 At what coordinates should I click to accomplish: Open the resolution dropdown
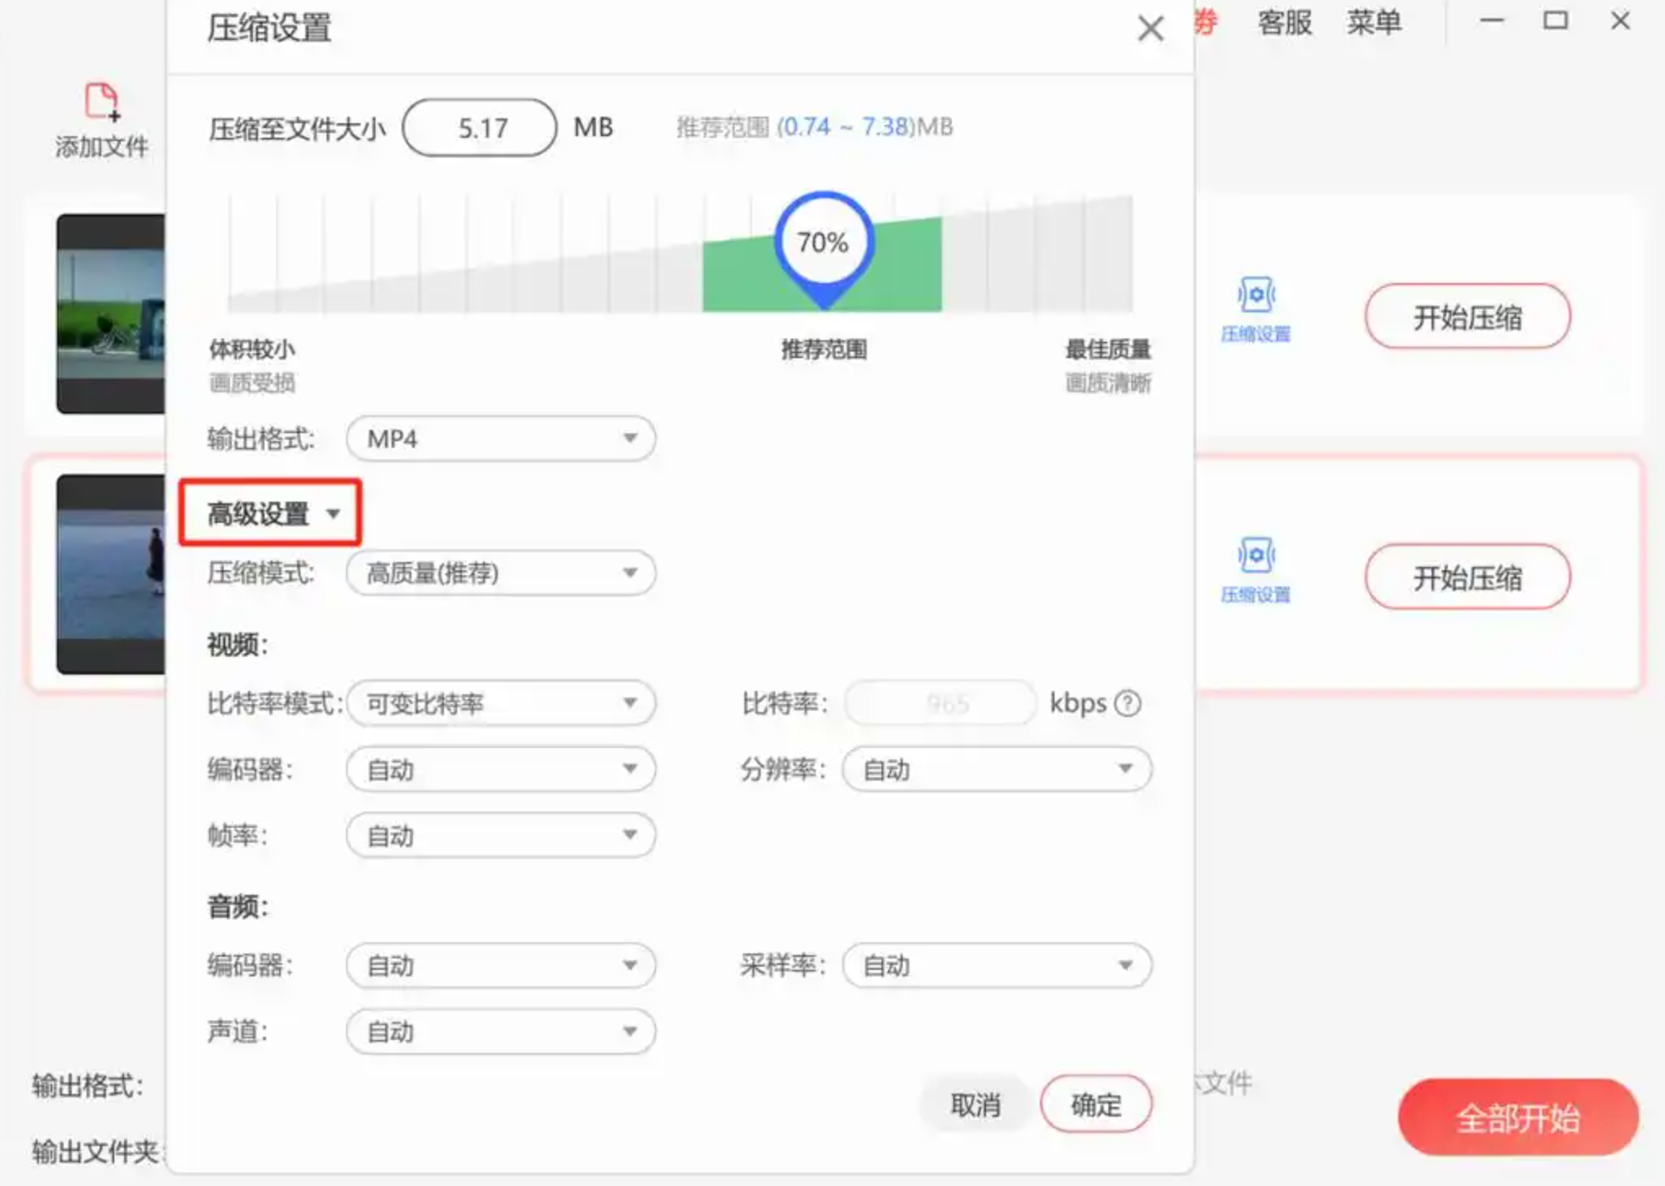997,769
